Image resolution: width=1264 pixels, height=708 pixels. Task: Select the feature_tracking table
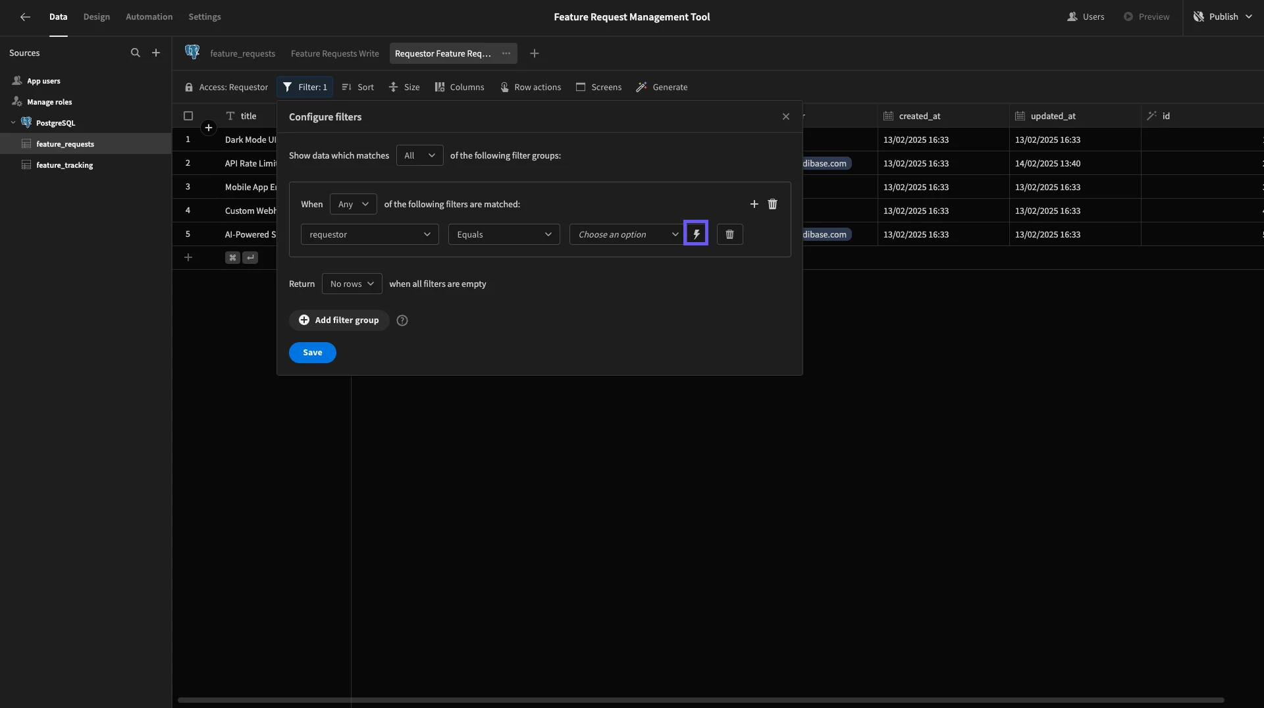coord(86,164)
